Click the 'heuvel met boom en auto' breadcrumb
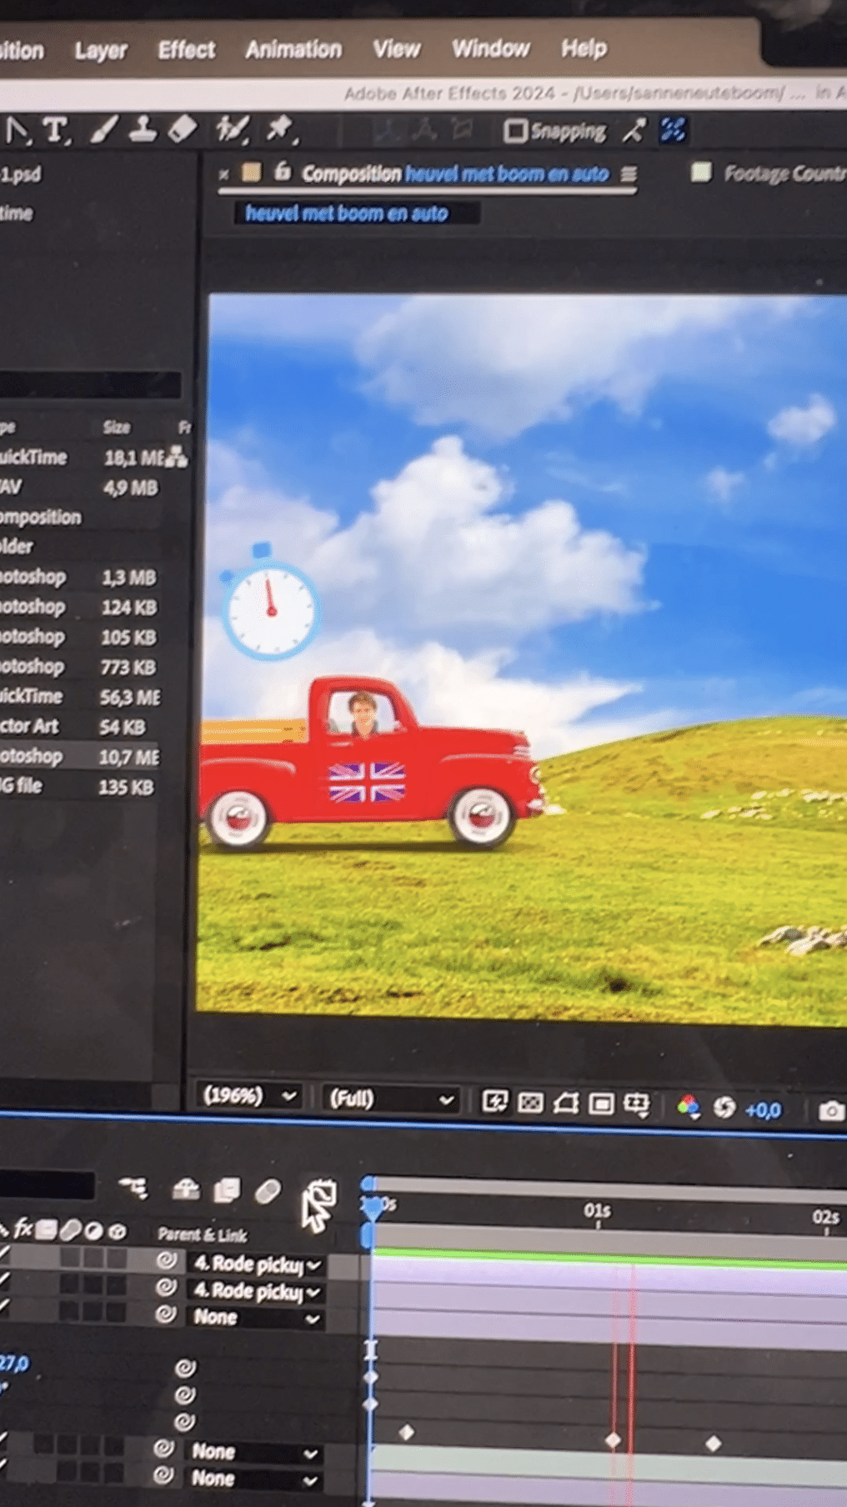Image resolution: width=847 pixels, height=1507 pixels. click(346, 213)
